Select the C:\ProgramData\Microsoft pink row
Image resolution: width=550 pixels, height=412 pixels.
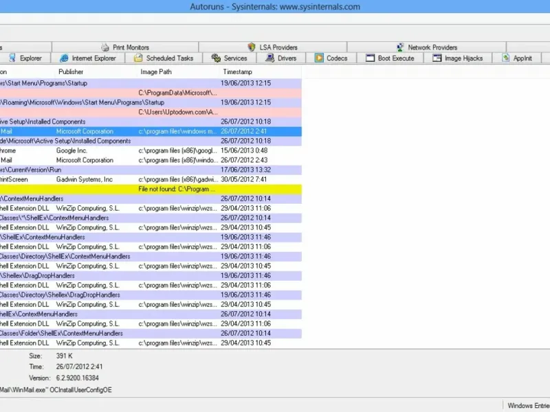pos(151,93)
